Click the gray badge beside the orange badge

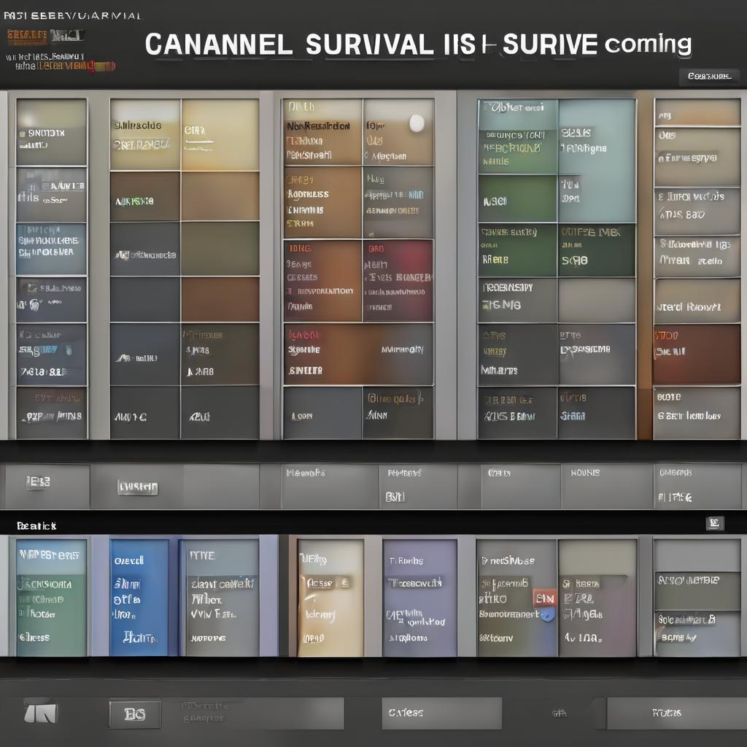(67, 36)
